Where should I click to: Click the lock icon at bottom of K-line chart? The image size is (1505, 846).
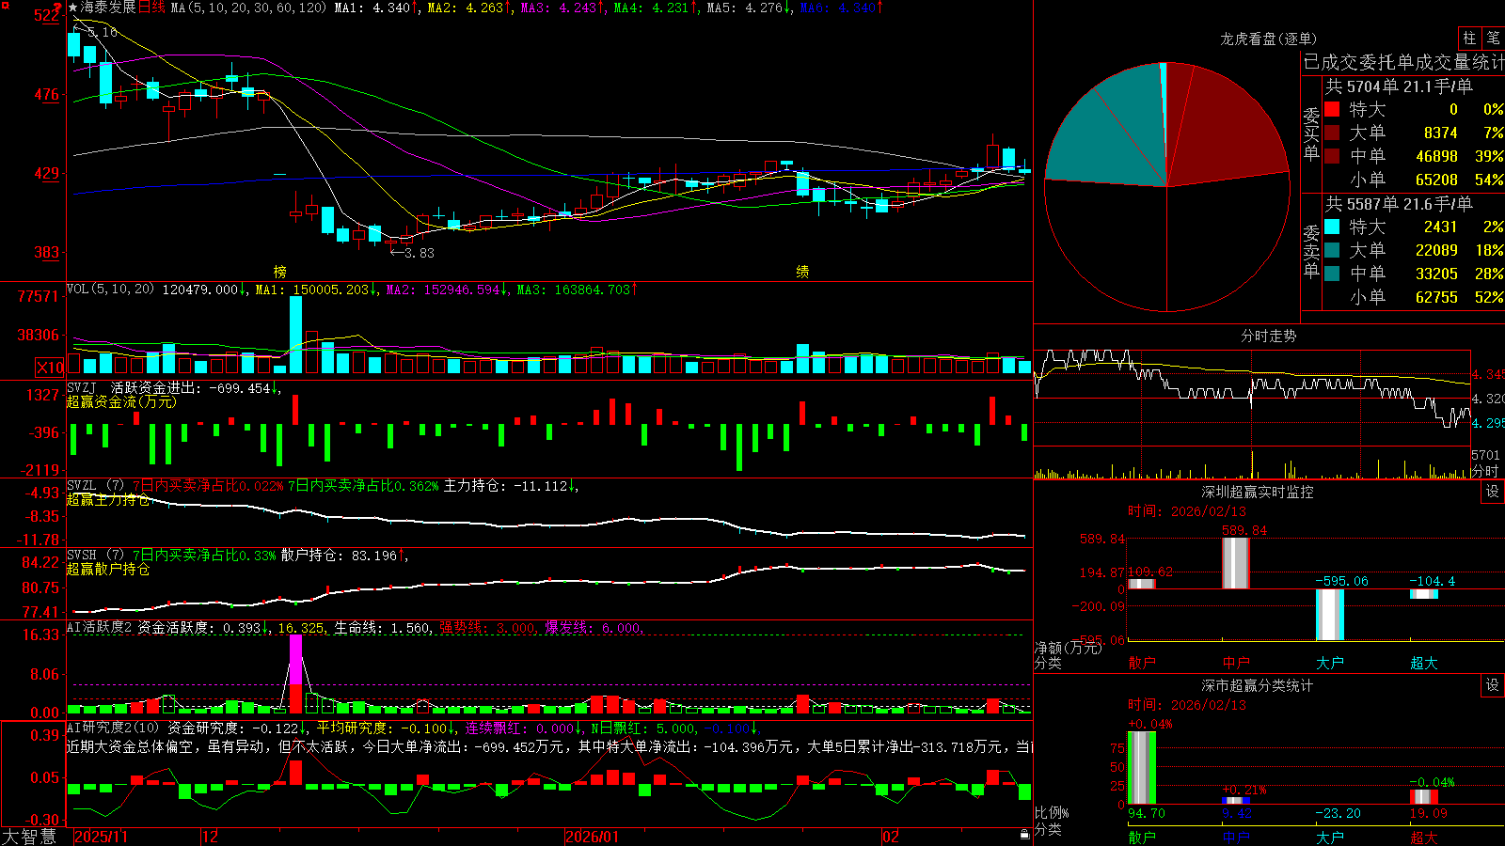coord(1024,835)
